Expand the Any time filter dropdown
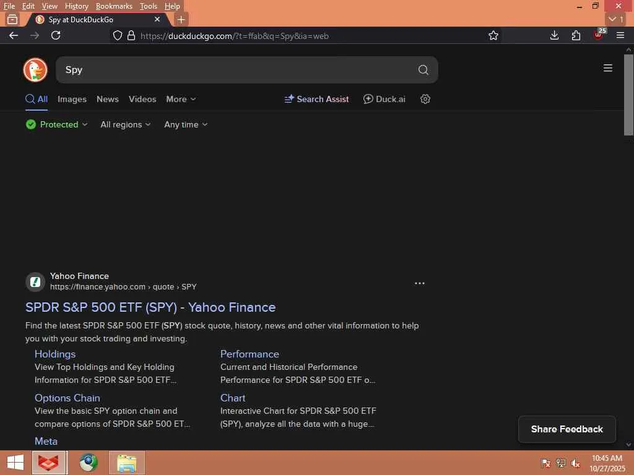Image resolution: width=634 pixels, height=475 pixels. click(186, 124)
